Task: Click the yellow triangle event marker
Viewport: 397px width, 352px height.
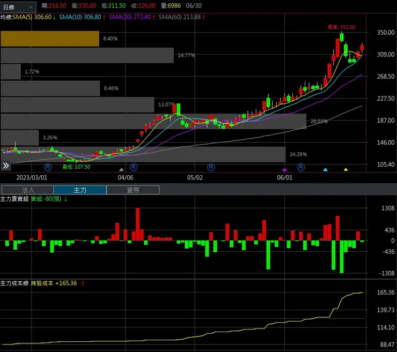Action: coord(345,169)
